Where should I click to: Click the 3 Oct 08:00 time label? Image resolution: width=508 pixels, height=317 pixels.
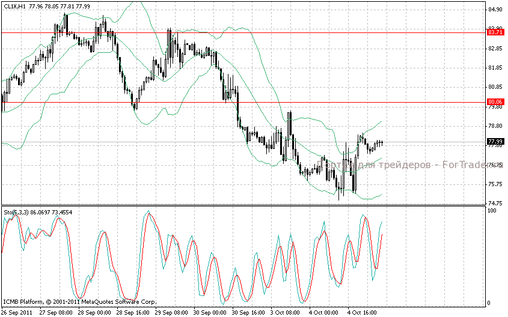[x=286, y=312]
